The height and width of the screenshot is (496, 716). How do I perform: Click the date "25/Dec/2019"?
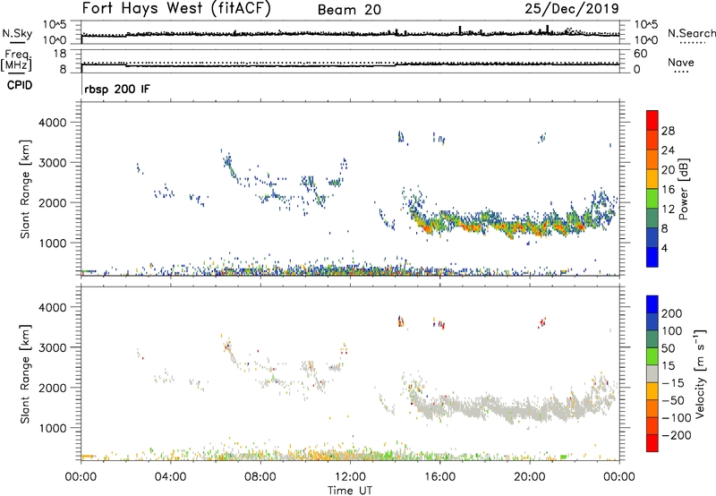pos(572,9)
